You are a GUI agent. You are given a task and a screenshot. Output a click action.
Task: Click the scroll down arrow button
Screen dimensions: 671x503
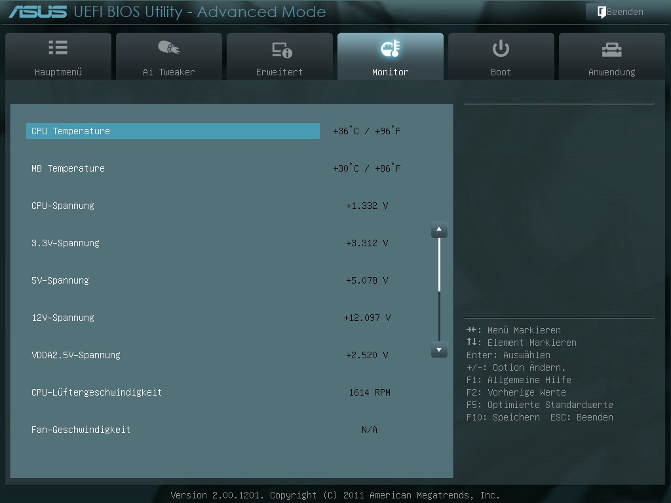pyautogui.click(x=439, y=350)
